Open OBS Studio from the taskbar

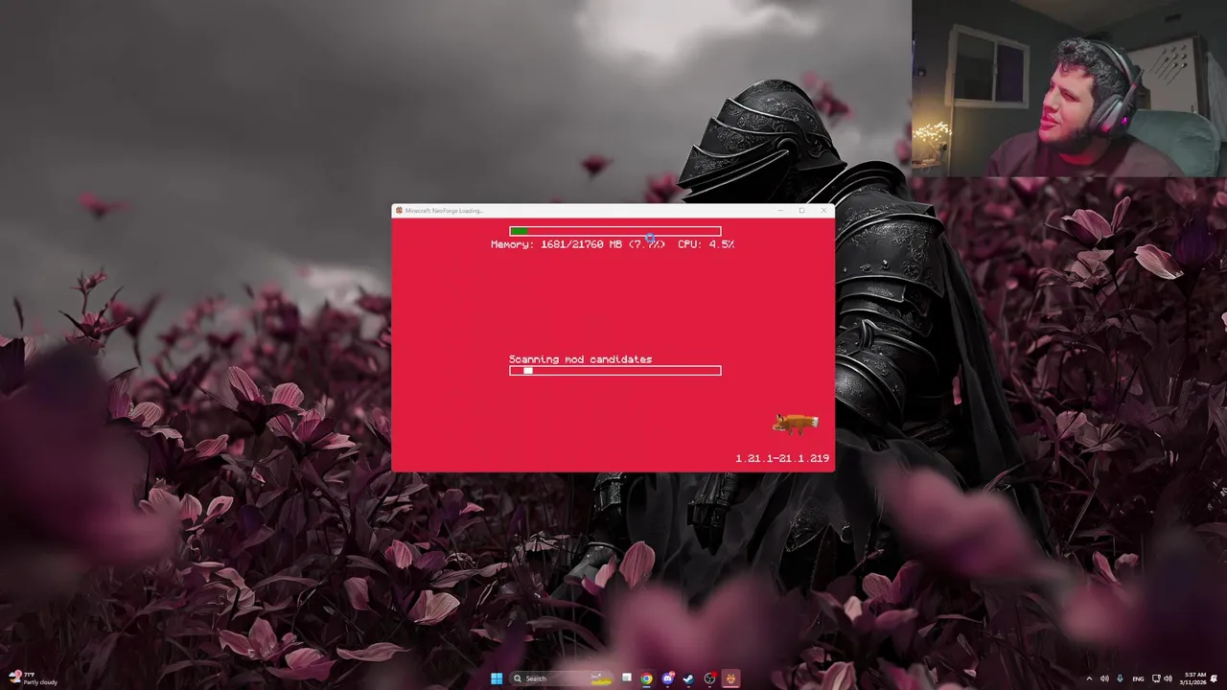tap(709, 678)
